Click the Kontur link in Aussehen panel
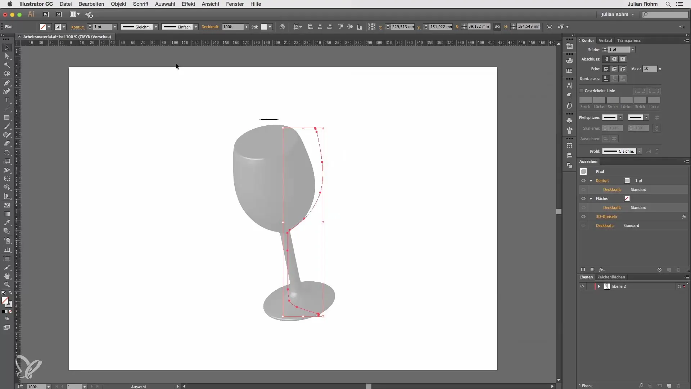The image size is (691, 389). (602, 180)
